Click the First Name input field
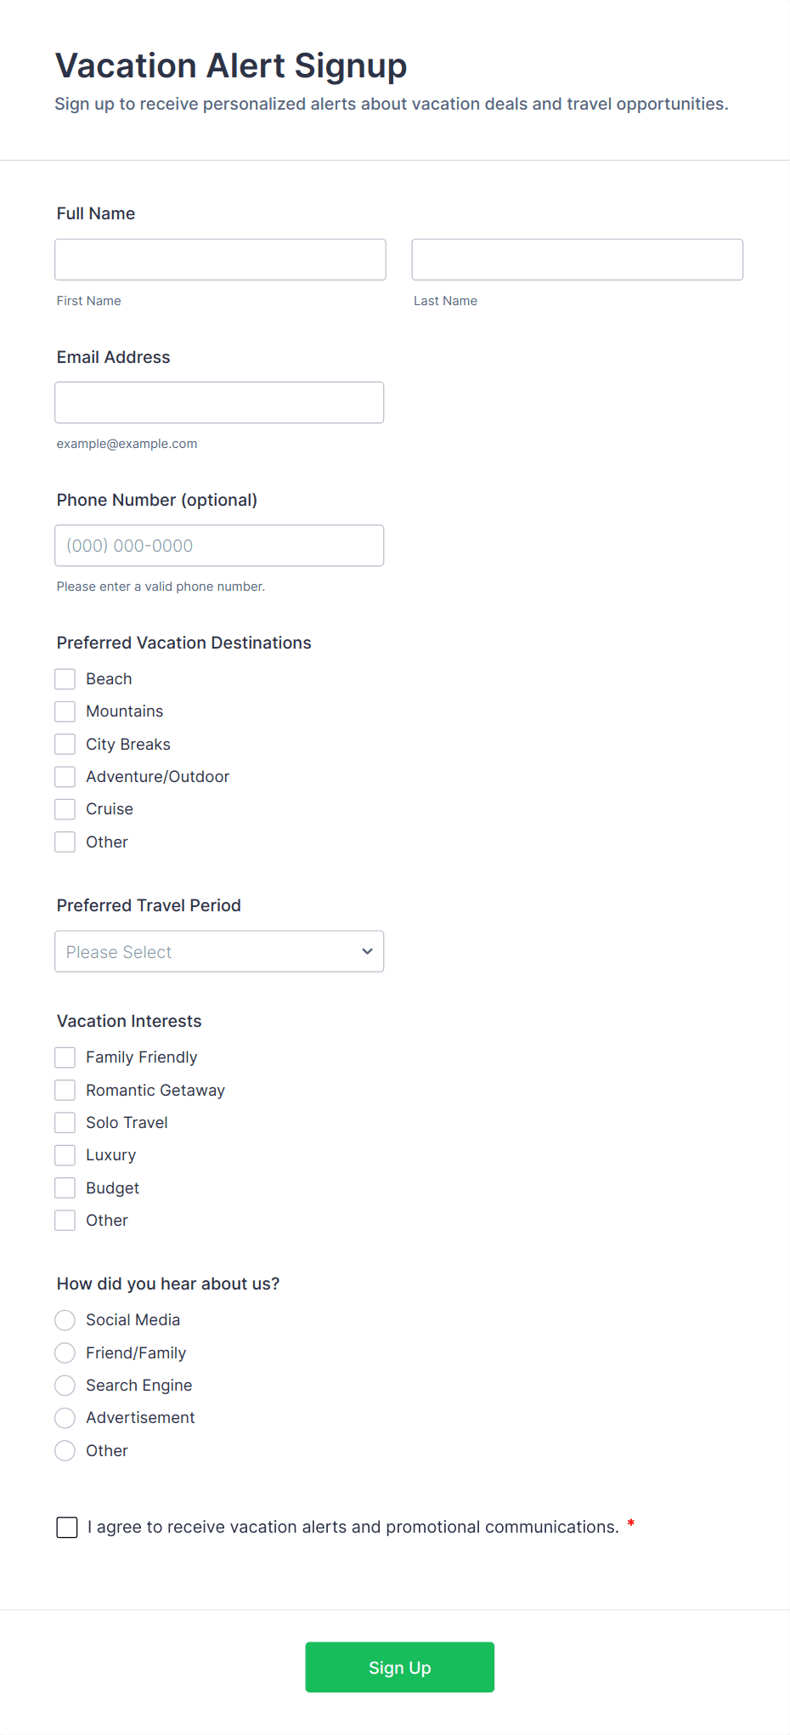Viewport: 790px width, 1735px height. [x=219, y=259]
